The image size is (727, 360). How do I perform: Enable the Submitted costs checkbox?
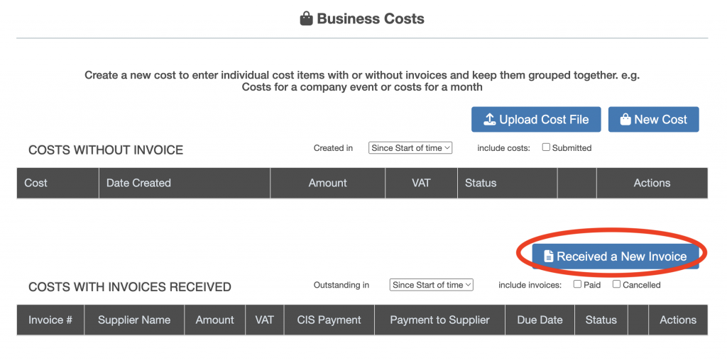click(546, 147)
